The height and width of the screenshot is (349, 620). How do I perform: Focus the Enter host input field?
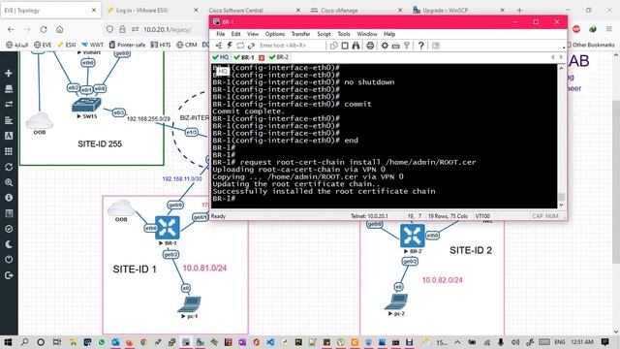point(291,46)
